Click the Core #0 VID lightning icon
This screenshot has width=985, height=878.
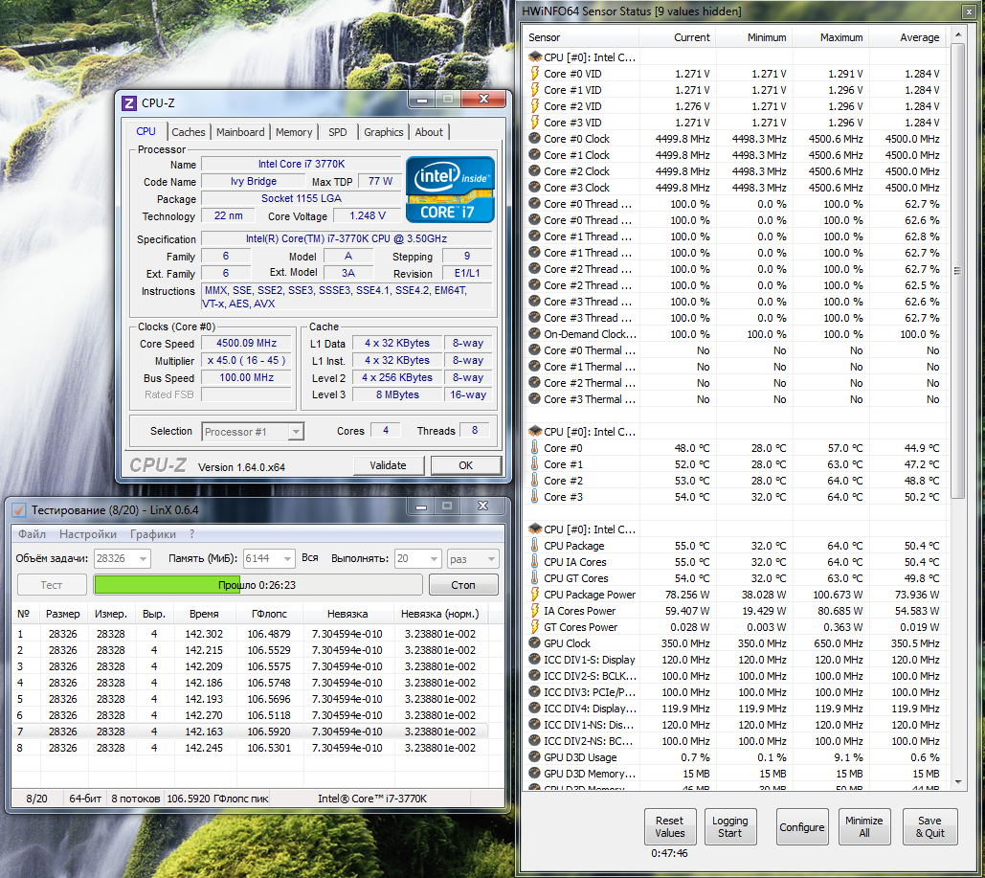coord(534,74)
